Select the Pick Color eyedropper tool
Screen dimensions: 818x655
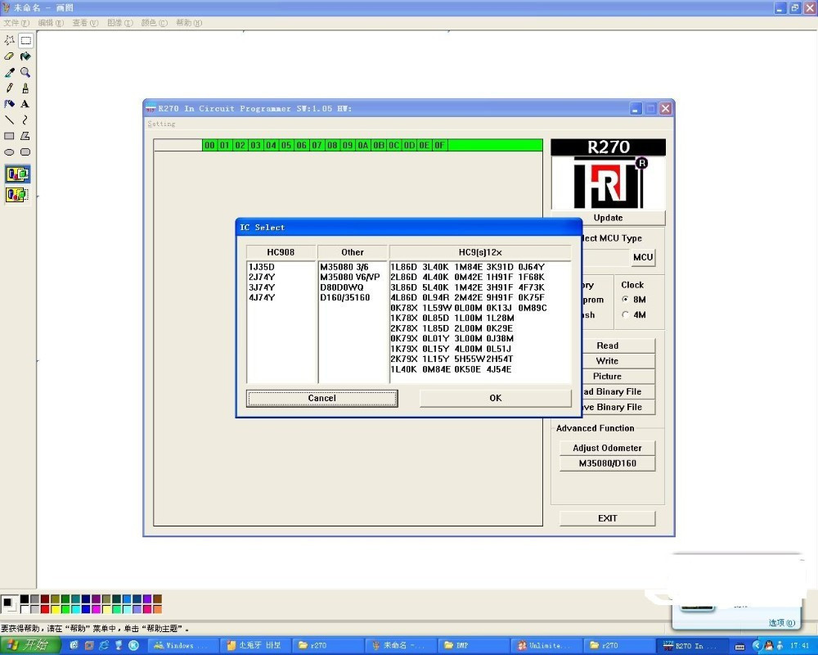click(x=9, y=72)
